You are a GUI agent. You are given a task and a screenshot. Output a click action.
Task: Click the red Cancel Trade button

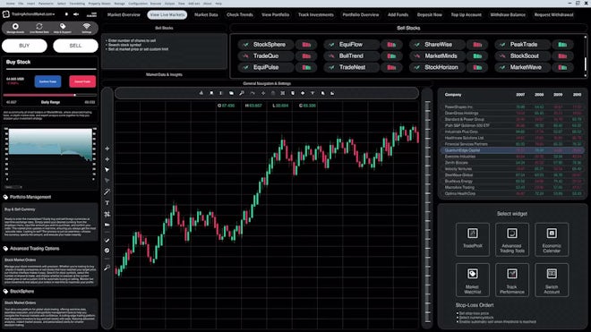pyautogui.click(x=82, y=81)
